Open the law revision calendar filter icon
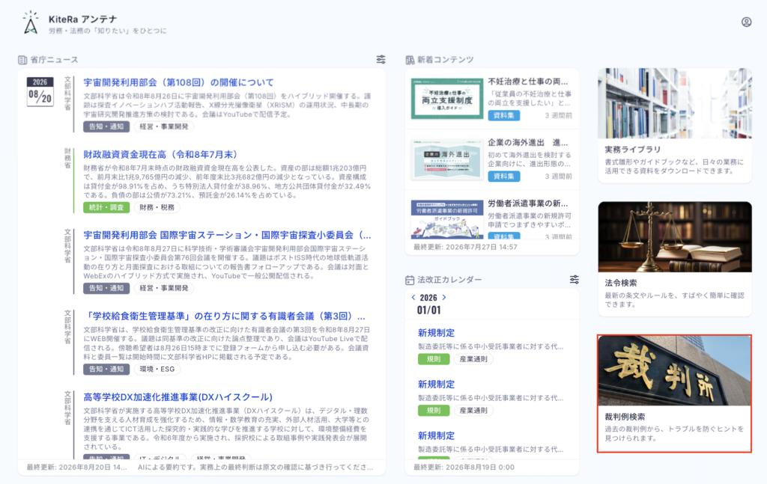The height and width of the screenshot is (484, 767). coord(575,279)
